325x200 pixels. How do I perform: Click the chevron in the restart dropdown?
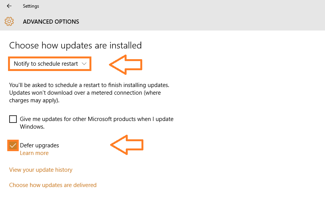(84, 64)
